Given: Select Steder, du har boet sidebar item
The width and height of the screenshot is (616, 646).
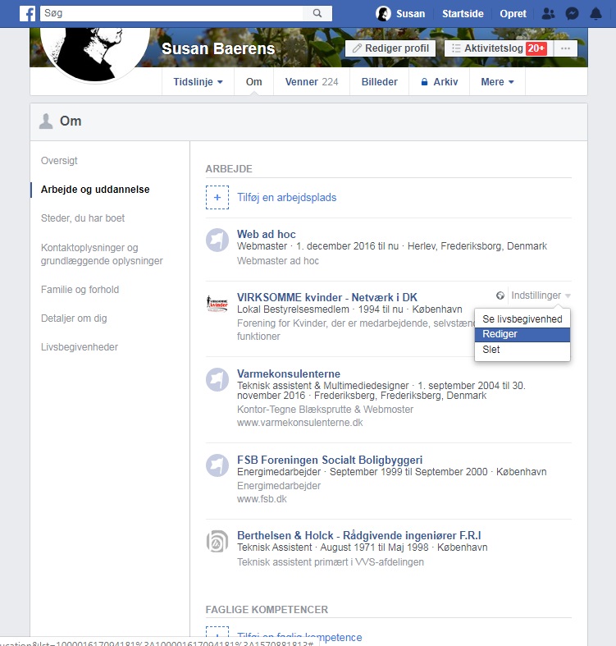Looking at the screenshot, I should (x=82, y=218).
